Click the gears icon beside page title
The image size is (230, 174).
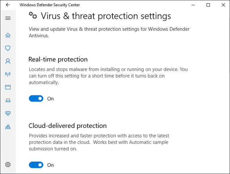click(33, 15)
